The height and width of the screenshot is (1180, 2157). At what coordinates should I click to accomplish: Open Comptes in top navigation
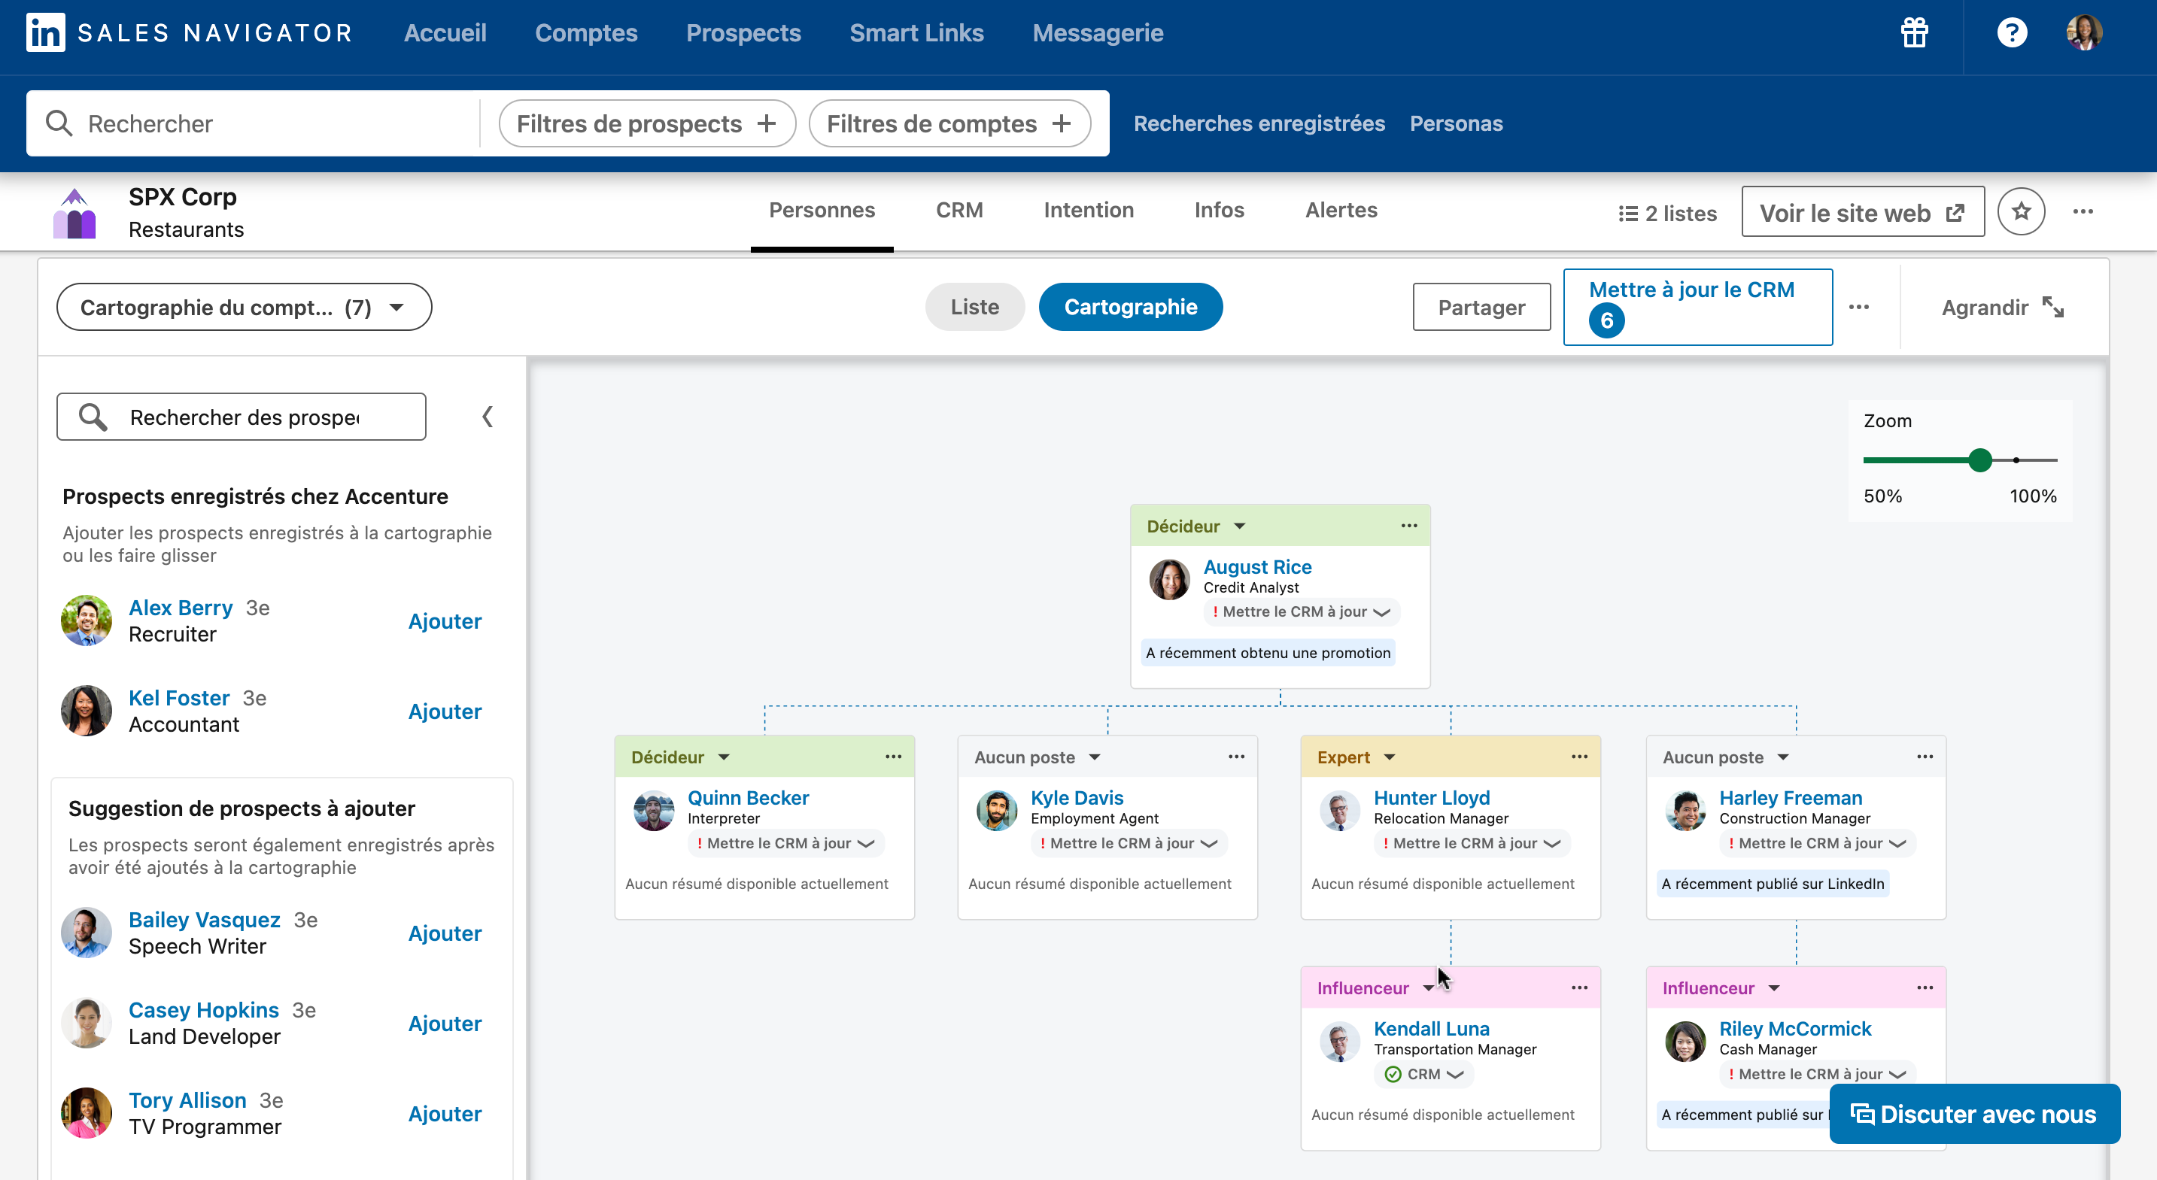(x=586, y=32)
